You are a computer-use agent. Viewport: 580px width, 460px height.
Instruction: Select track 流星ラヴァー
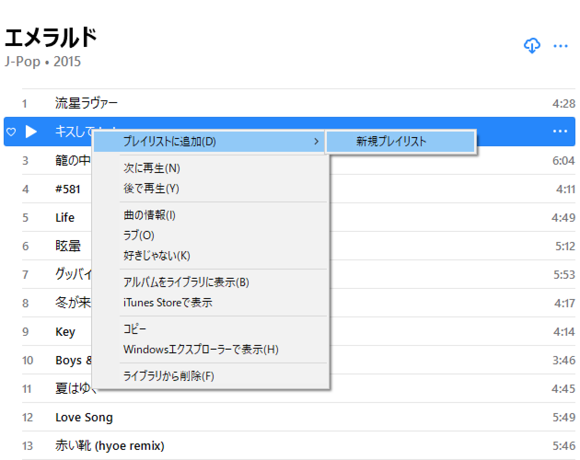tap(87, 103)
